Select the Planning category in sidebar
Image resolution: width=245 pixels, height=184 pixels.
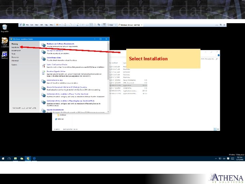point(15,44)
